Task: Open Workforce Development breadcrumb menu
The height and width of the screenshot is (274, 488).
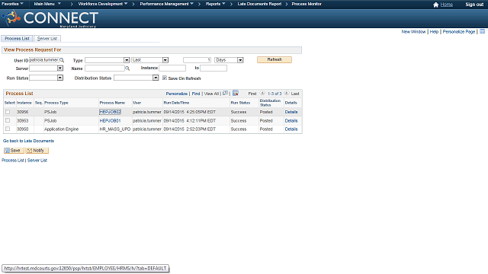Action: click(x=103, y=4)
